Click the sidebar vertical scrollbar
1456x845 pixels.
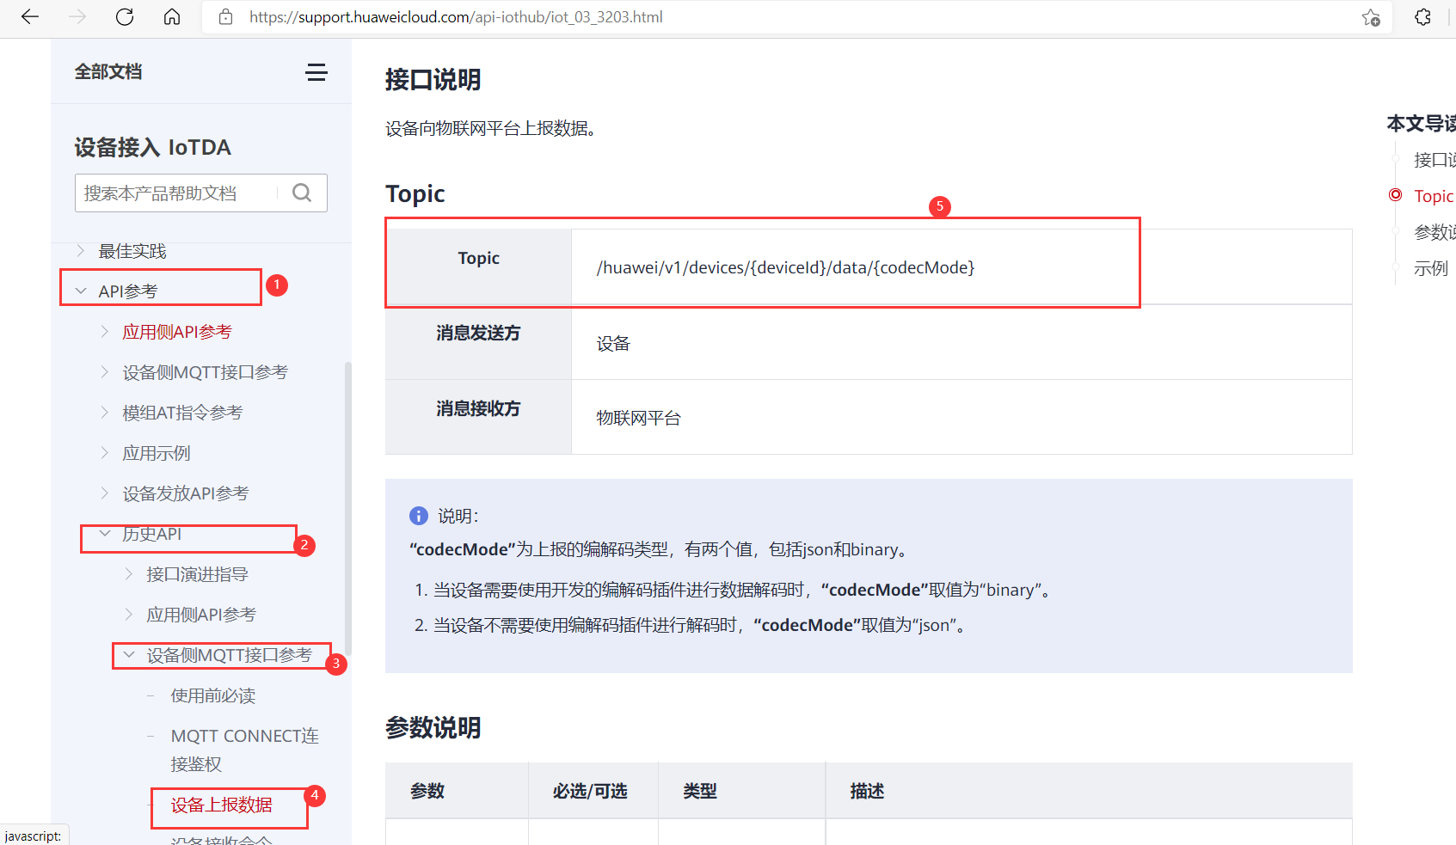point(348,507)
